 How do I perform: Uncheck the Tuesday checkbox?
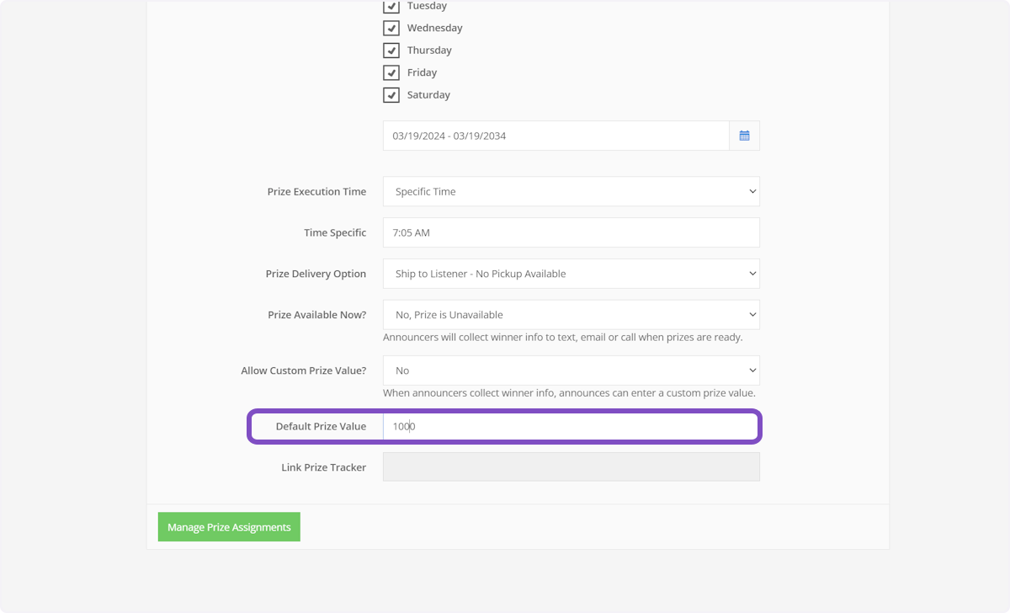391,7
